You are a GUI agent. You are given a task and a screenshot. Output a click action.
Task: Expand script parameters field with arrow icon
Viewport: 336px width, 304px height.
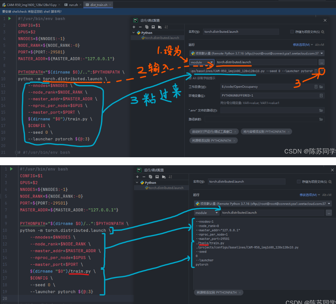coord(321,71)
